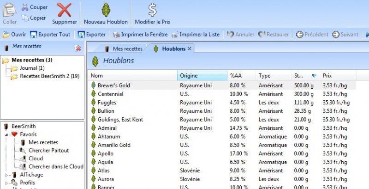Switch to the Mes recettes tab
The image size is (369, 189).
[x=123, y=49]
